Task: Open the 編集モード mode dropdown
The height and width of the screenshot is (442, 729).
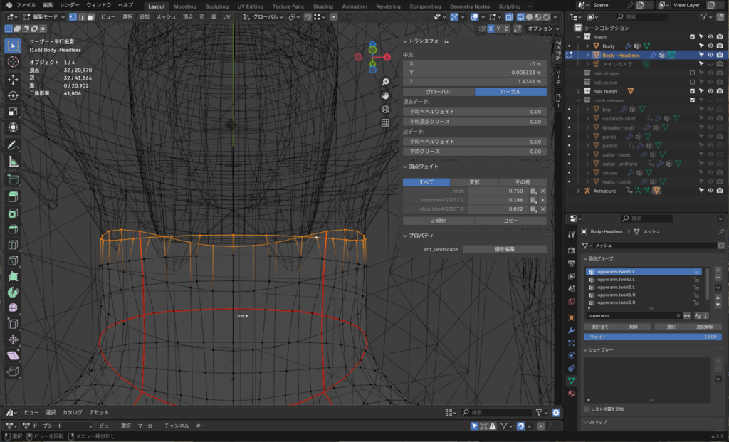Action: coord(44,16)
